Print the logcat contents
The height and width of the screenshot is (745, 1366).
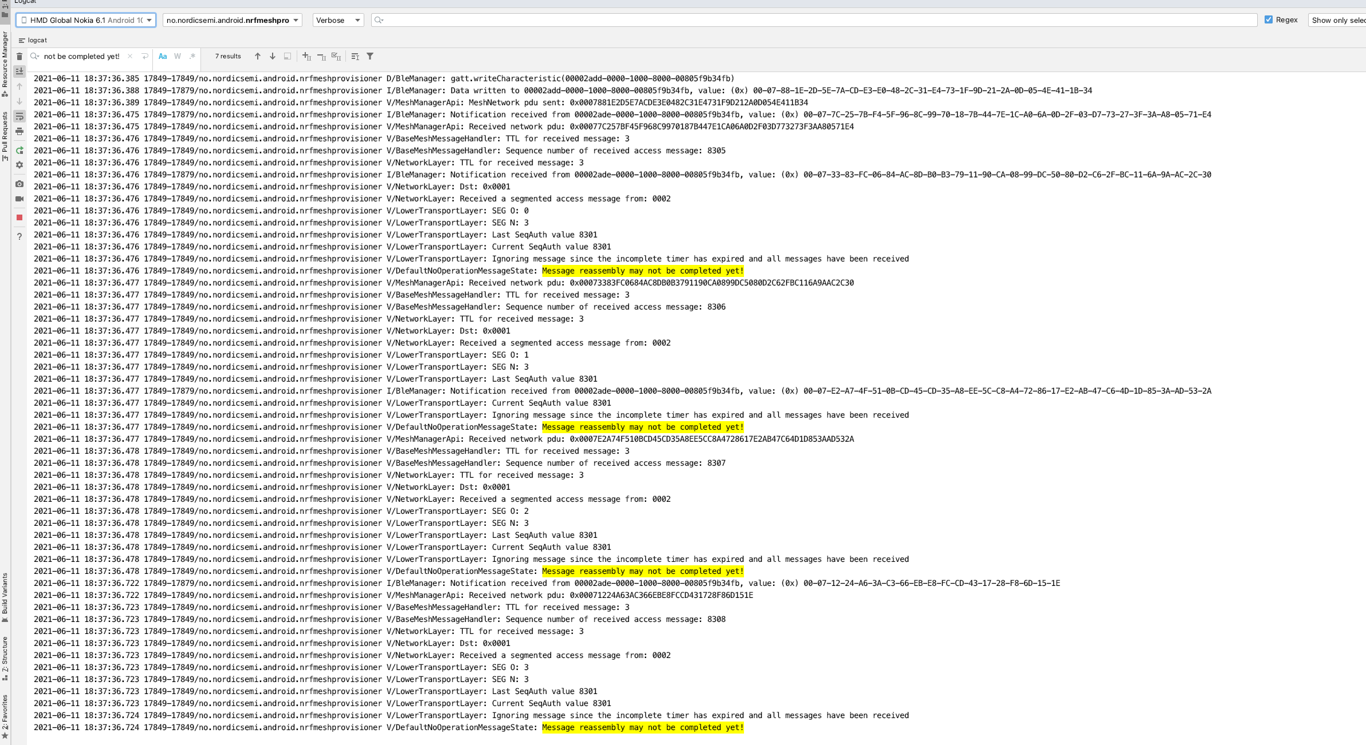[19, 131]
